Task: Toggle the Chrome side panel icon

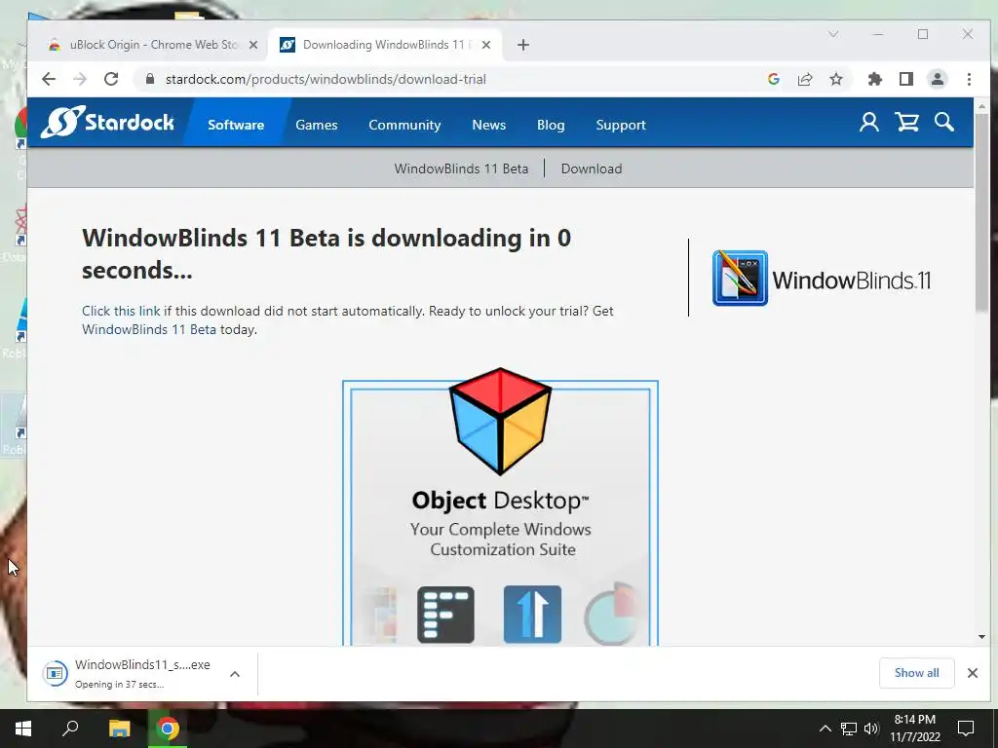Action: (906, 79)
